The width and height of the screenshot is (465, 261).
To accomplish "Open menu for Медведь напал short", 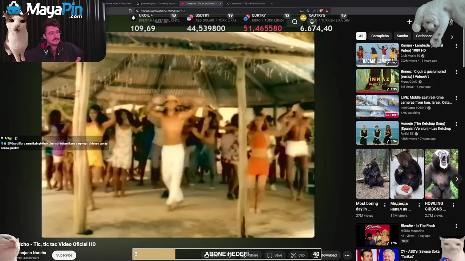I will [419, 205].
